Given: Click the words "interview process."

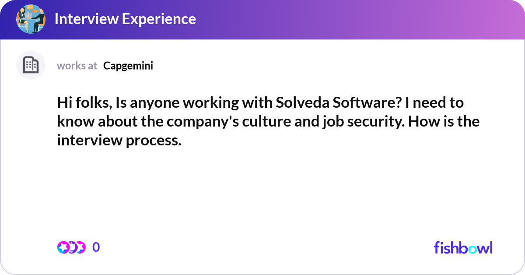Looking at the screenshot, I should click(x=119, y=141).
